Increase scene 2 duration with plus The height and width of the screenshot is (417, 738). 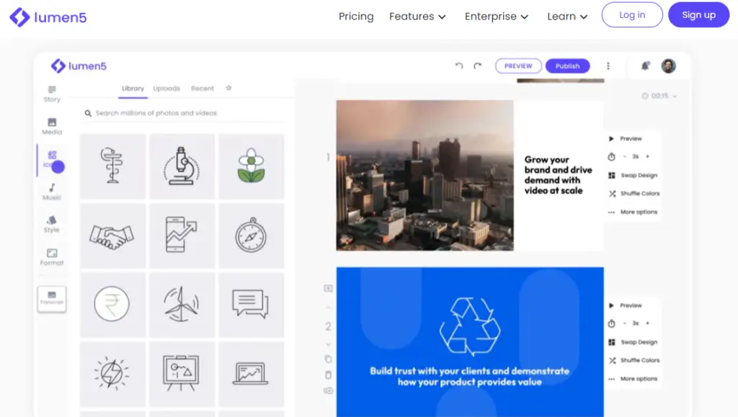click(x=648, y=323)
